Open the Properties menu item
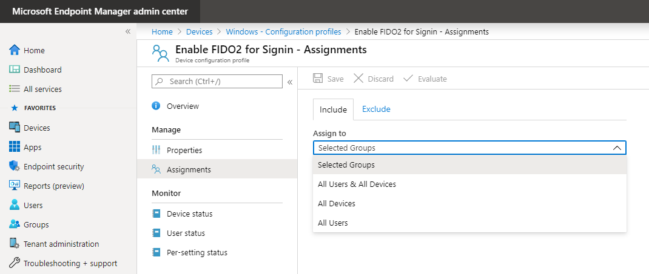 click(x=184, y=150)
